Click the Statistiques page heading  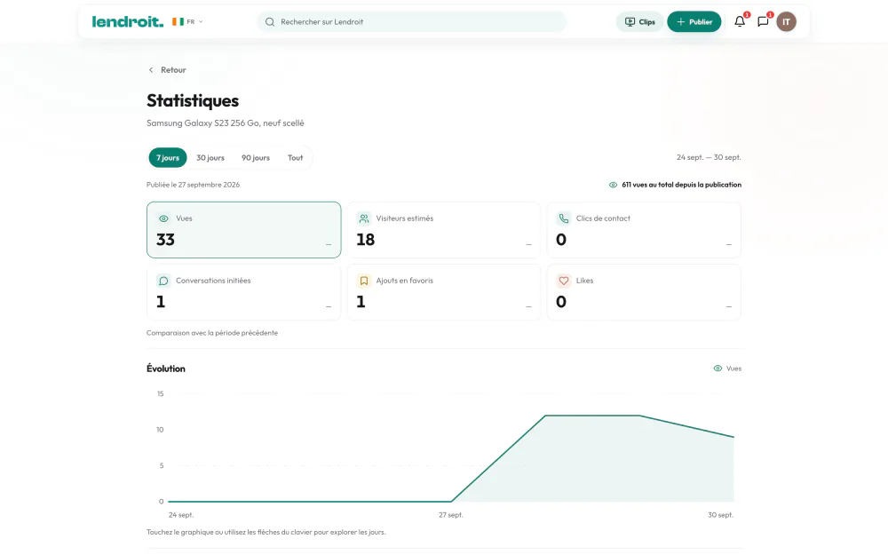point(193,101)
